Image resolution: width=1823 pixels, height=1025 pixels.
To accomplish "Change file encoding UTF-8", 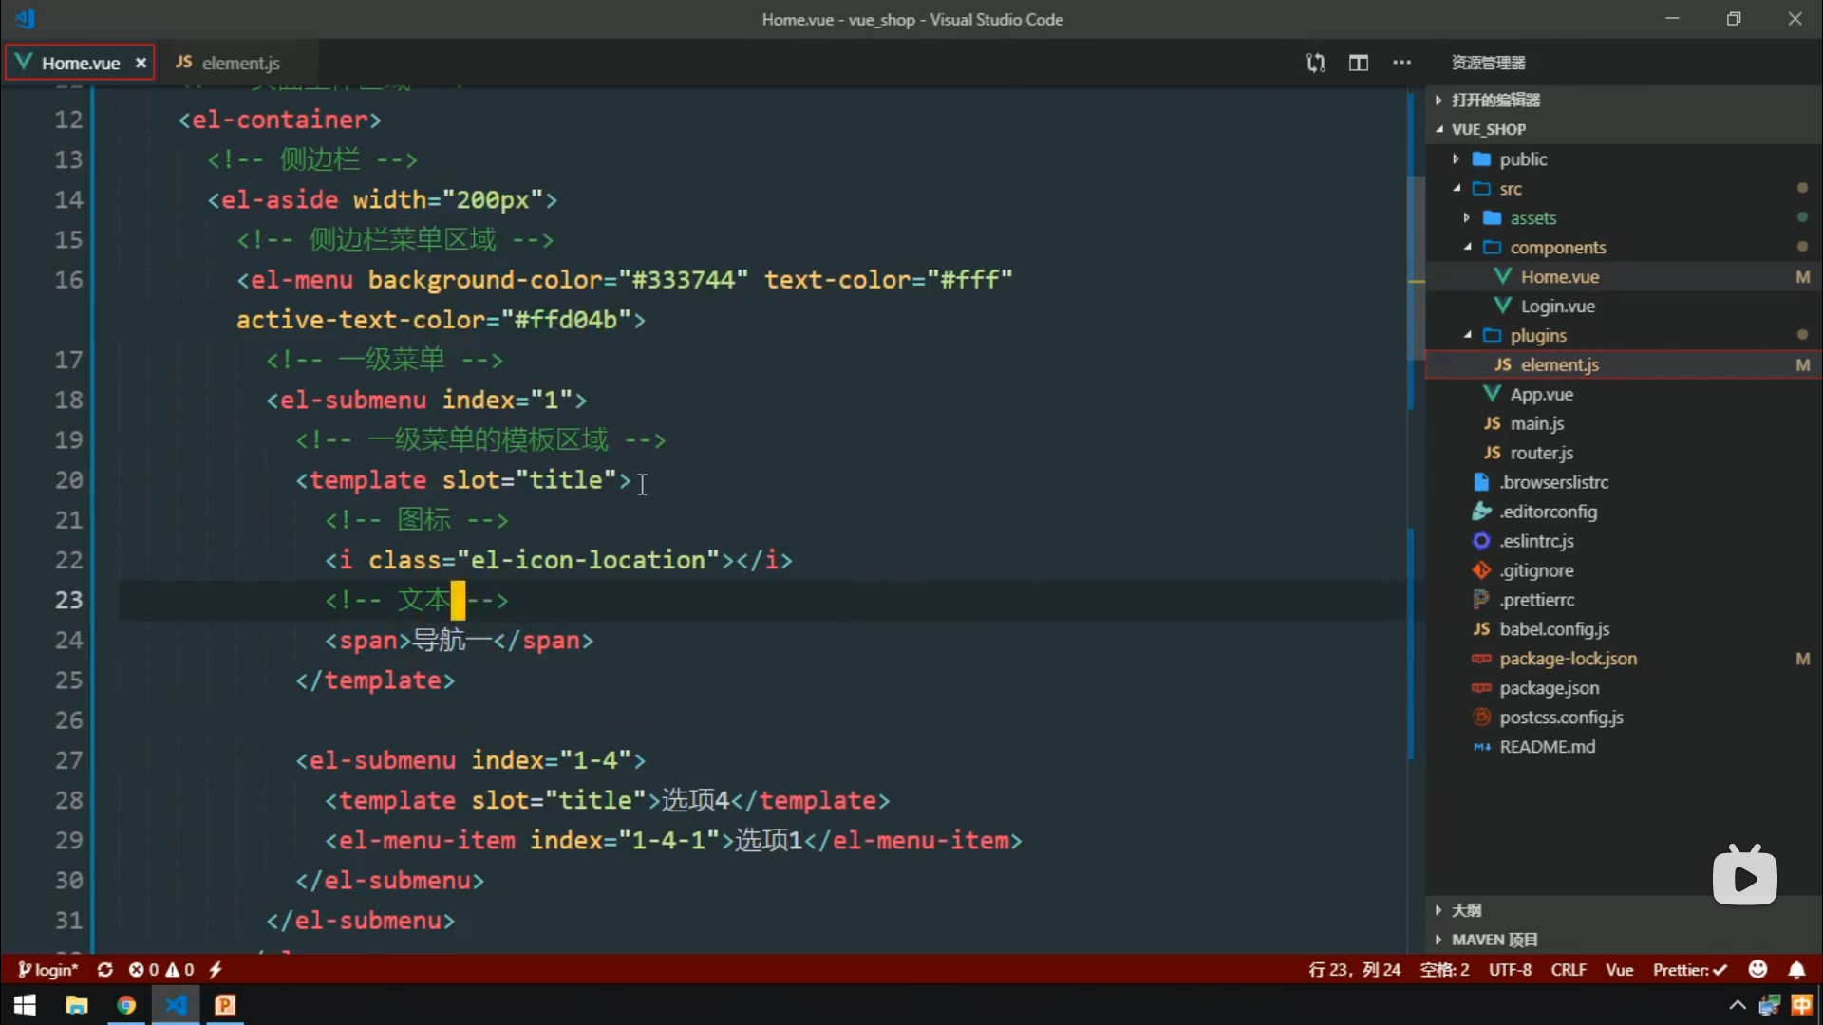I will pyautogui.click(x=1510, y=970).
